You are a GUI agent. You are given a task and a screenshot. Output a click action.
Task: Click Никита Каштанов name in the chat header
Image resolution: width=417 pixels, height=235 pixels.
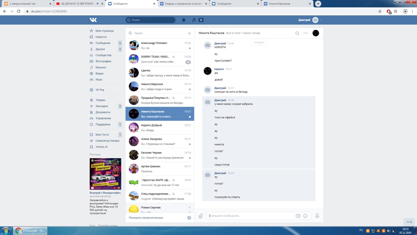coord(211,33)
